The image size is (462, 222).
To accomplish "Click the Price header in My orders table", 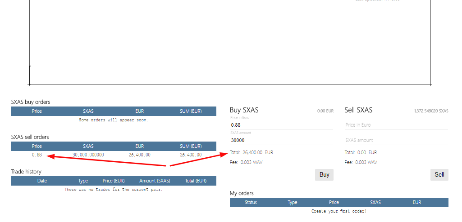I will pyautogui.click(x=334, y=202).
